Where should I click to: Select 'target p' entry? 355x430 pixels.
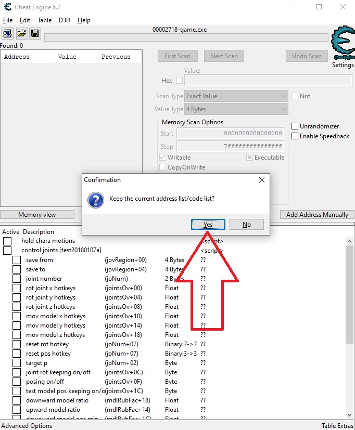point(36,363)
